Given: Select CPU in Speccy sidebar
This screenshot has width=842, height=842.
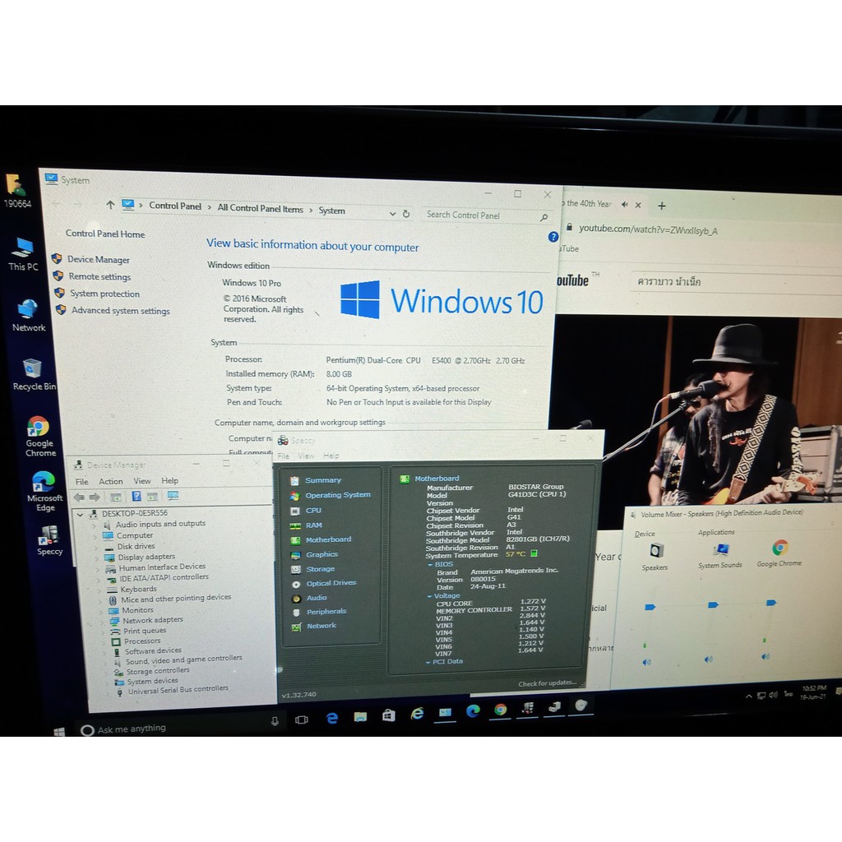Looking at the screenshot, I should point(313,511).
